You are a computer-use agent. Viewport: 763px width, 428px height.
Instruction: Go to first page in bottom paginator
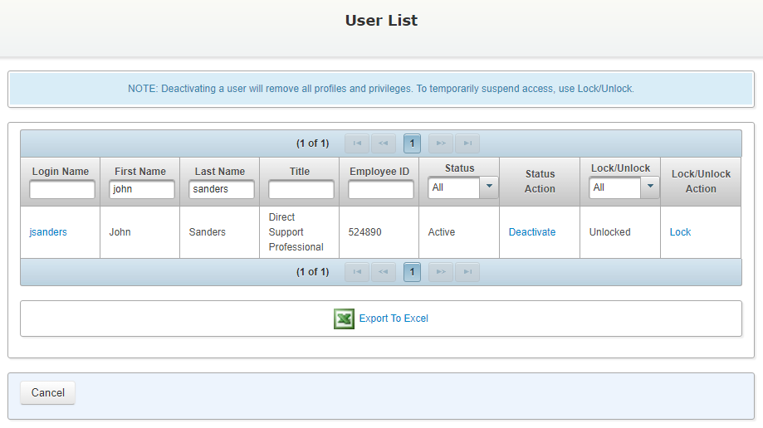(x=357, y=272)
